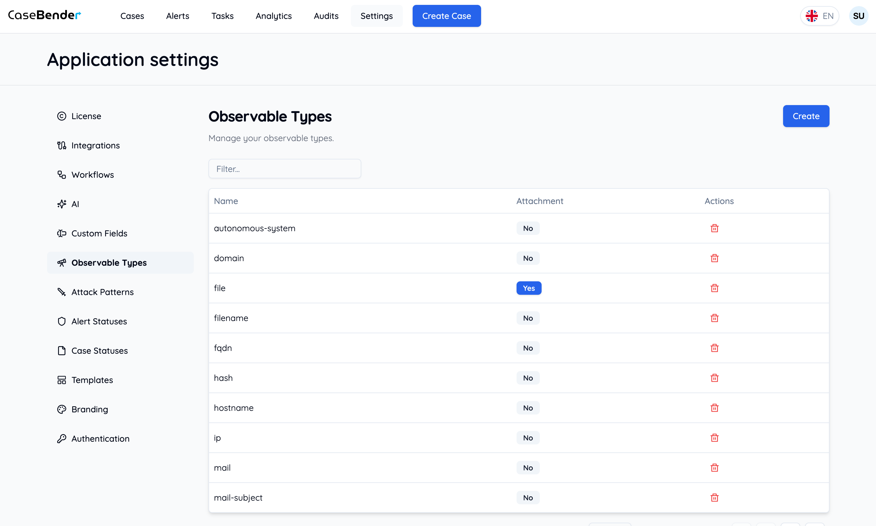Viewport: 876px width, 526px height.
Task: Toggle the Yes attachment badge for file
Action: (529, 288)
